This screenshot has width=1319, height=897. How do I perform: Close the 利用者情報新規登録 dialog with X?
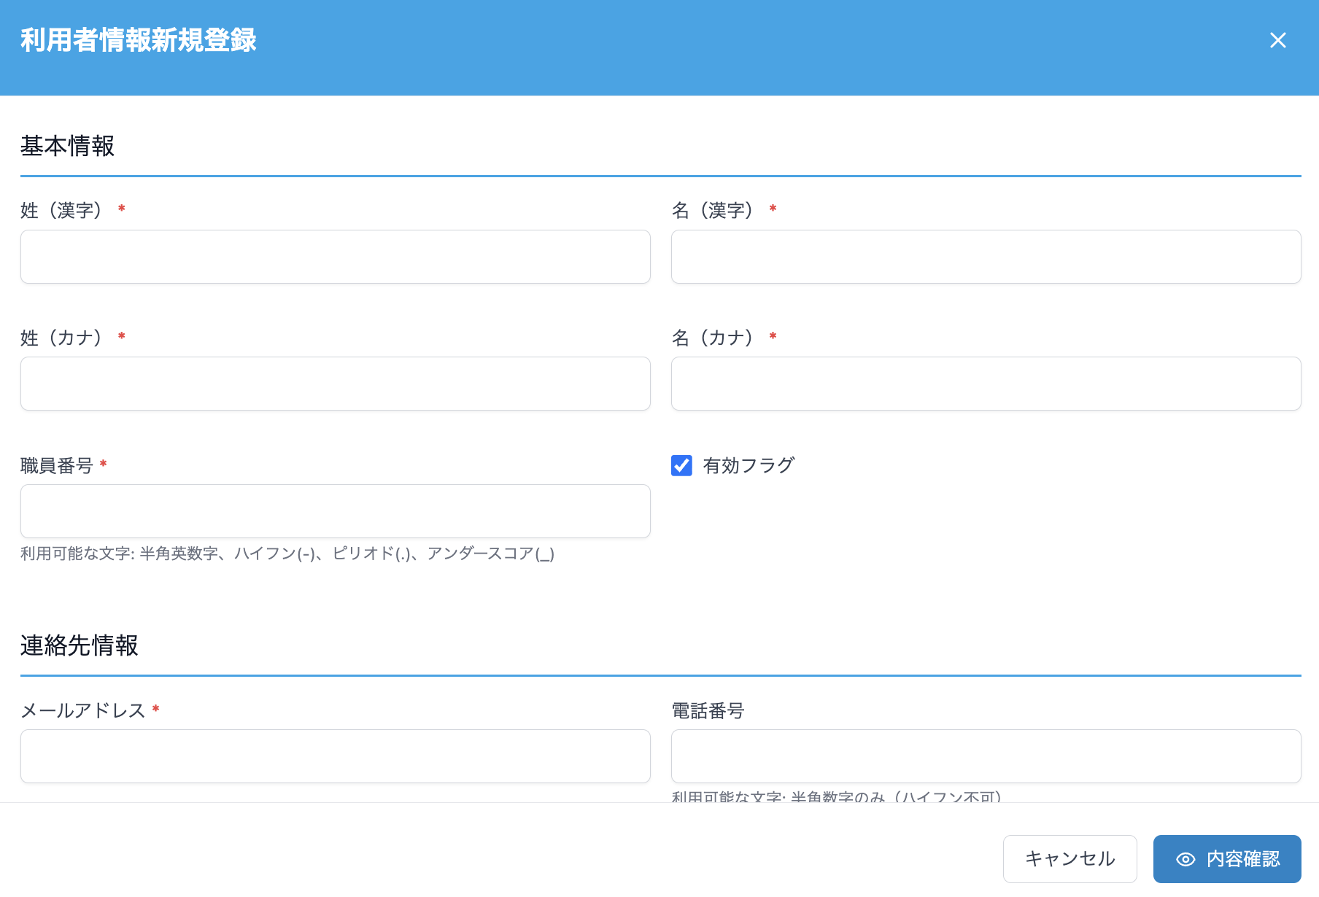1277,40
